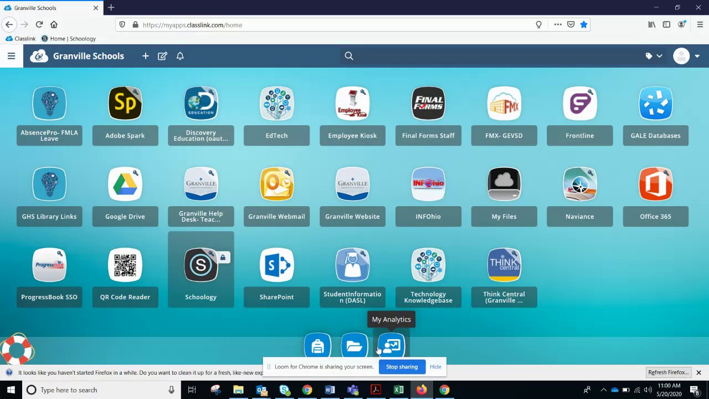Launch the Adobe Spark app icon
Screen dimensions: 709x399
click(125, 103)
